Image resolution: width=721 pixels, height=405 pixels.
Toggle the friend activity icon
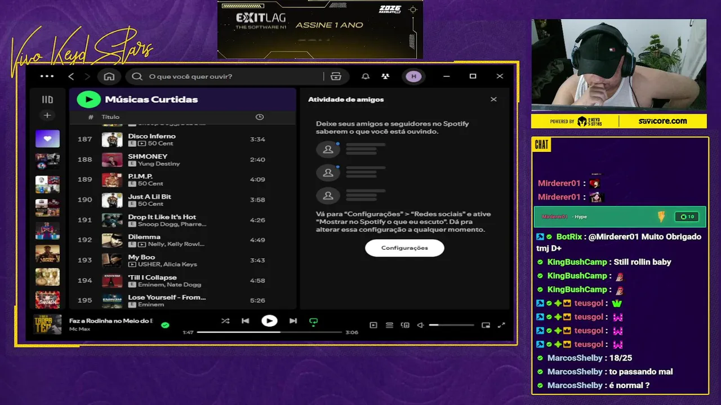pos(385,76)
